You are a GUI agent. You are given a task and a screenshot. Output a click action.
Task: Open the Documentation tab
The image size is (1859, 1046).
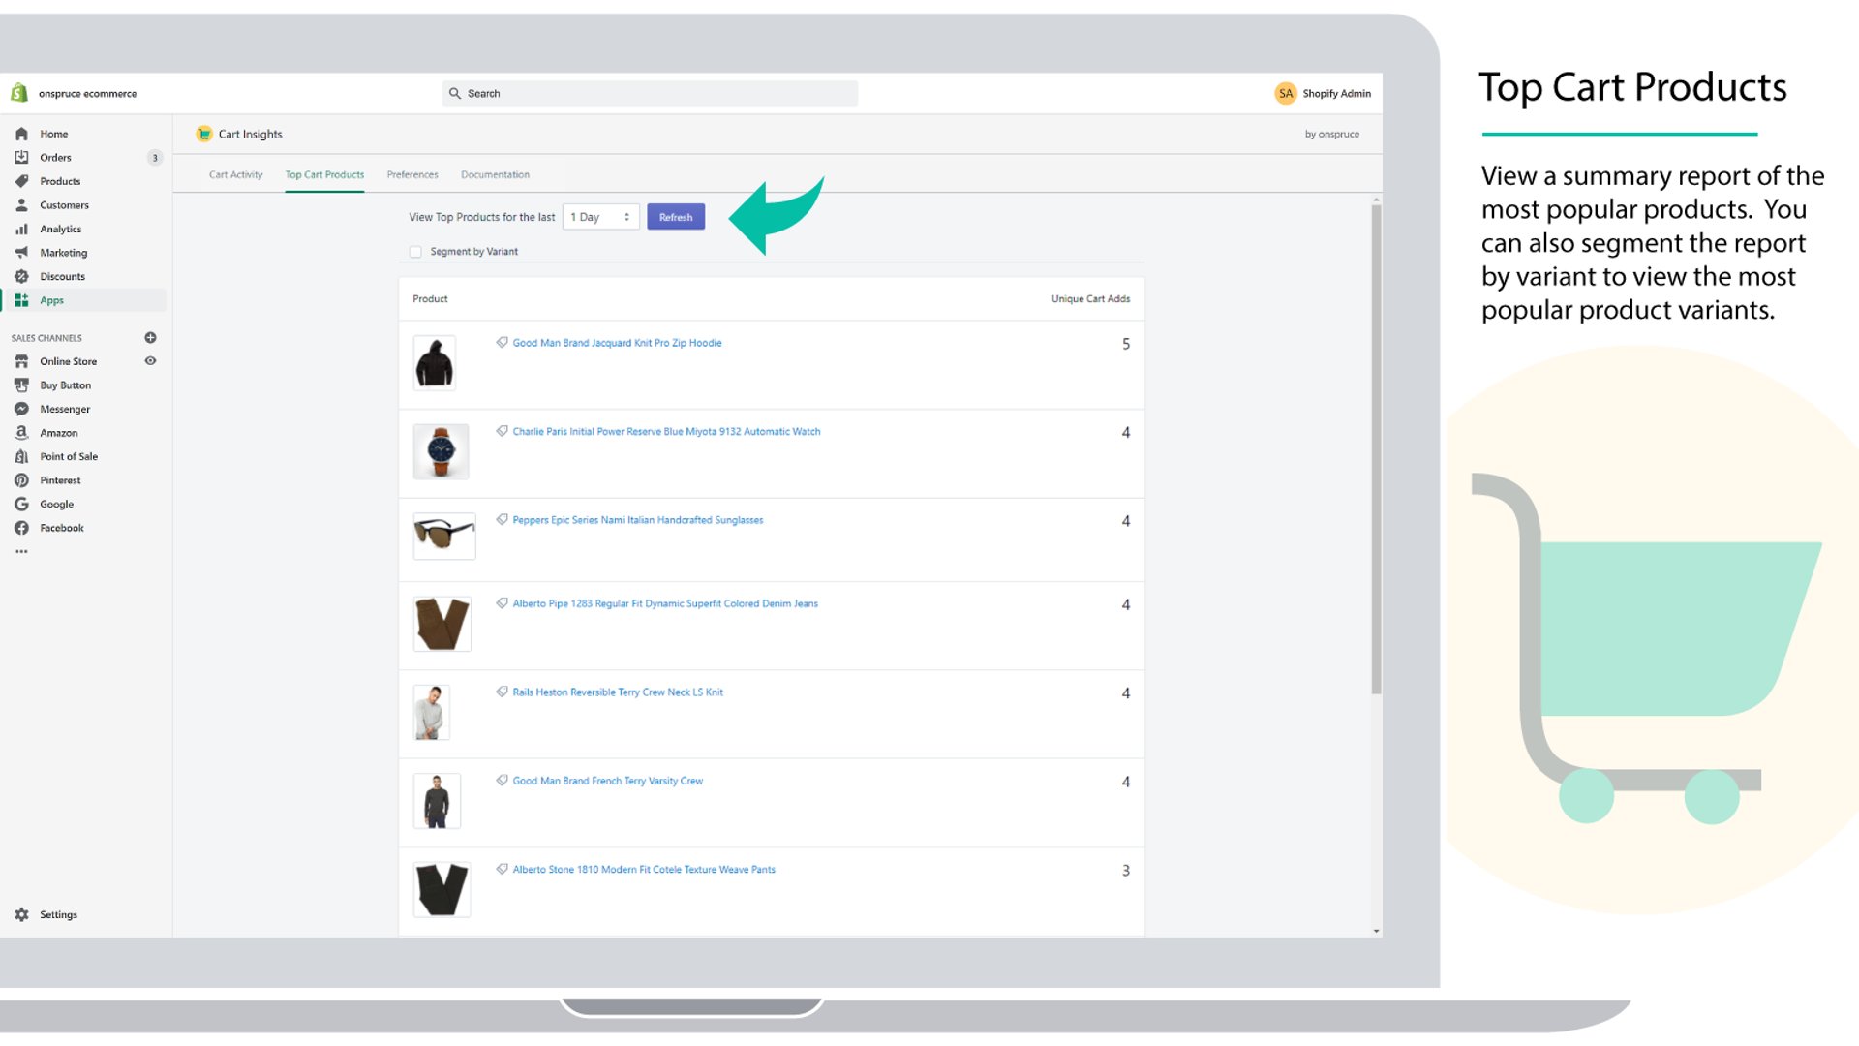tap(495, 175)
